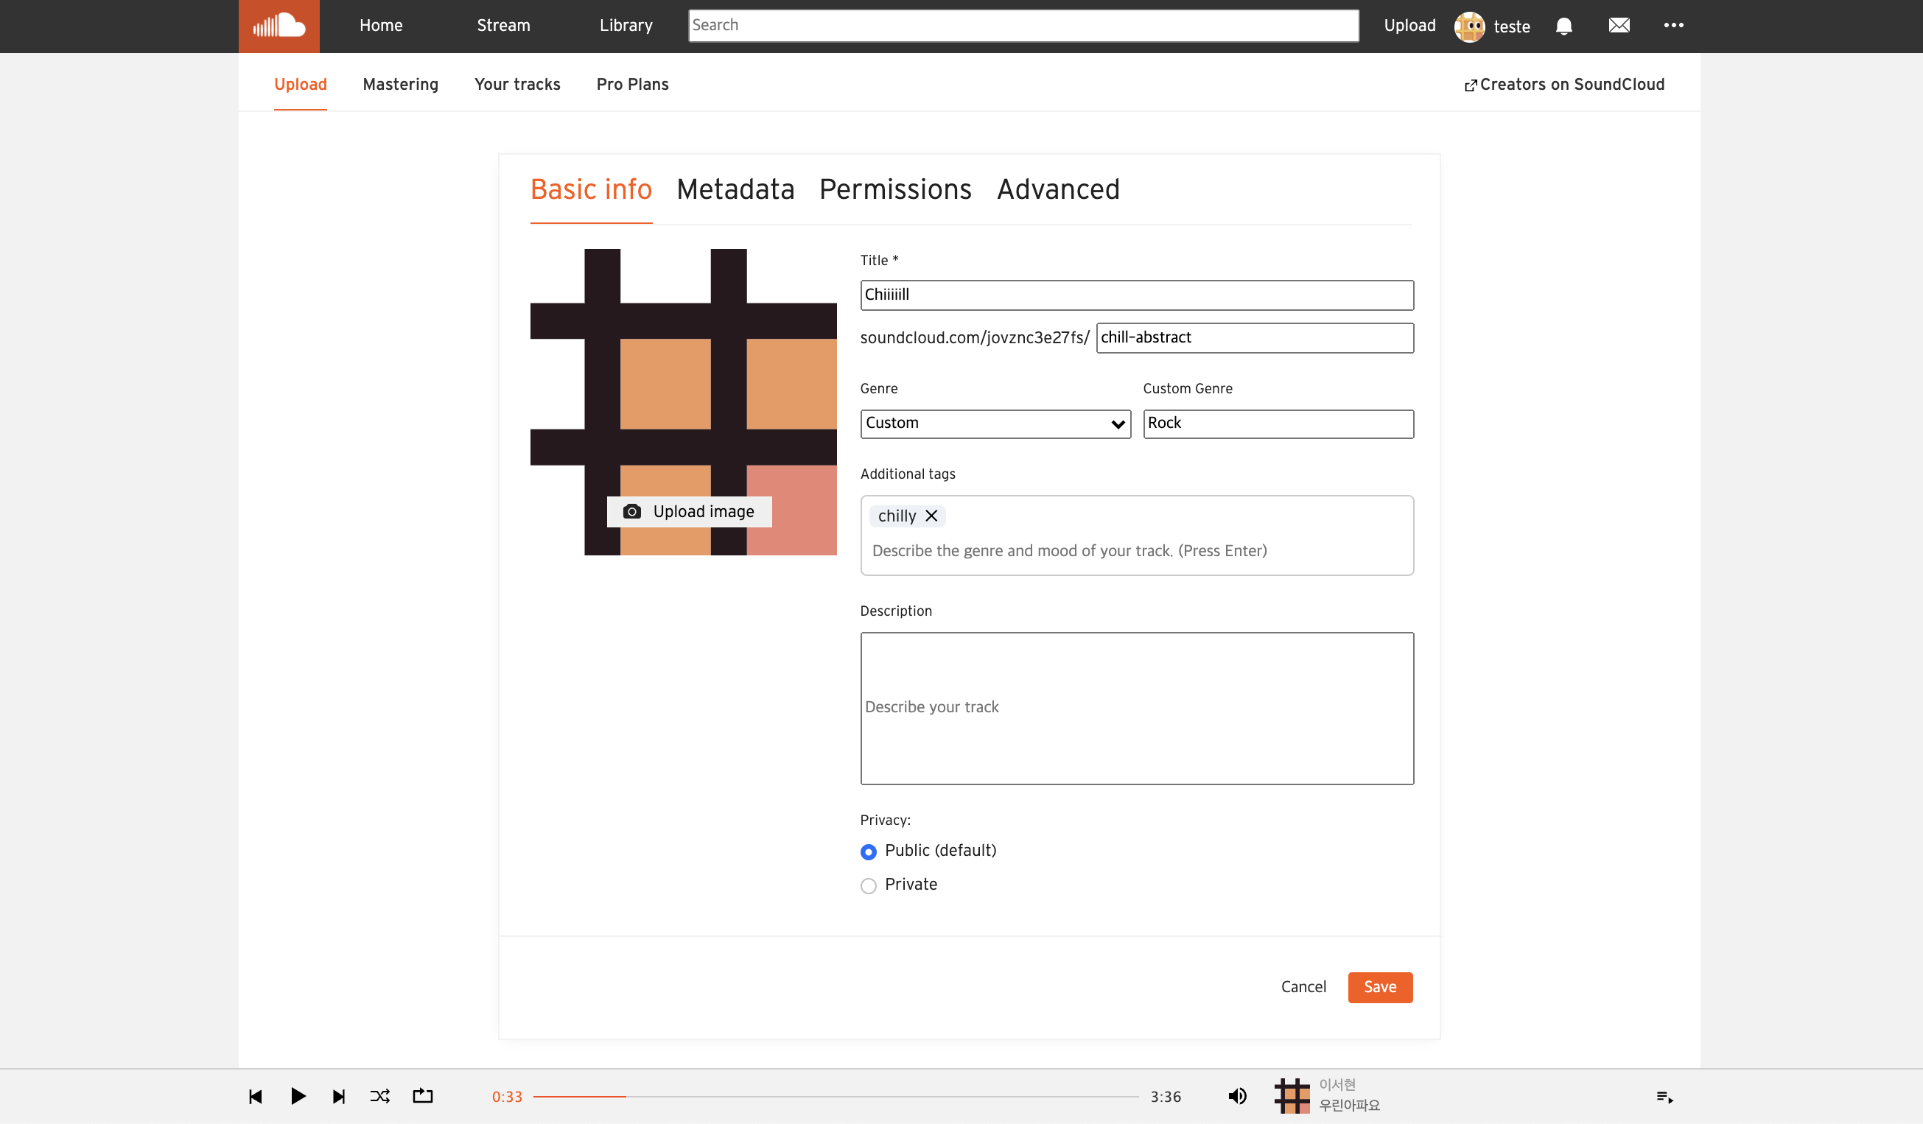Expand the Genre dropdown
The image size is (1923, 1124).
(995, 424)
